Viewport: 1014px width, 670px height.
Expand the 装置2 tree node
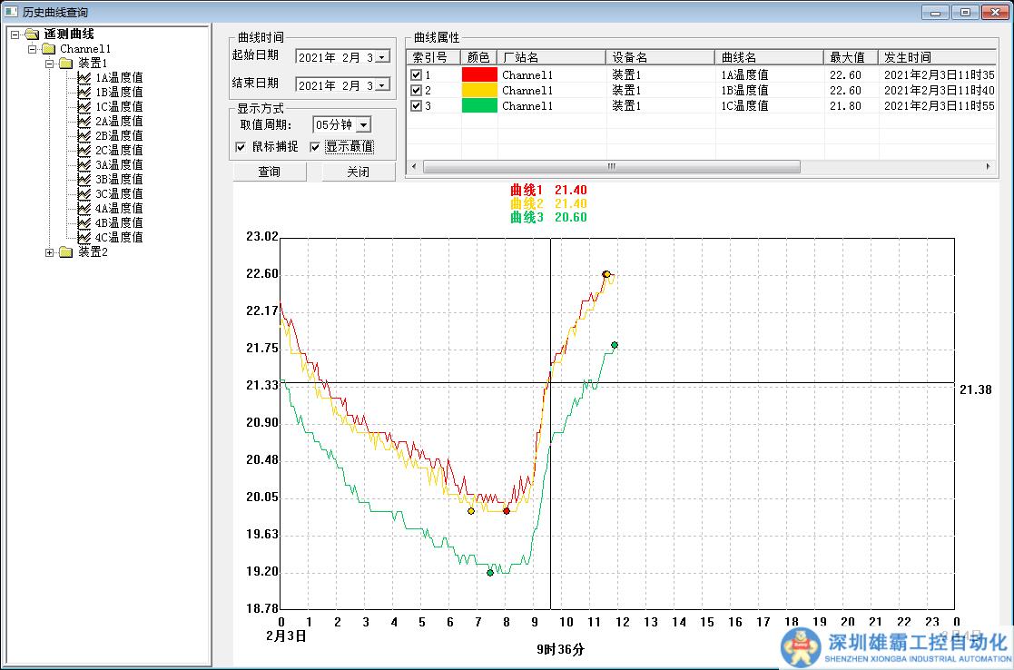coord(49,252)
